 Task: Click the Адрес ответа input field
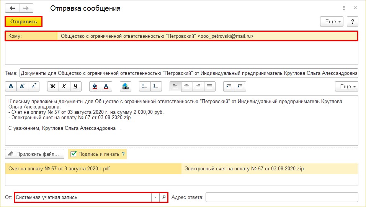point(282,197)
